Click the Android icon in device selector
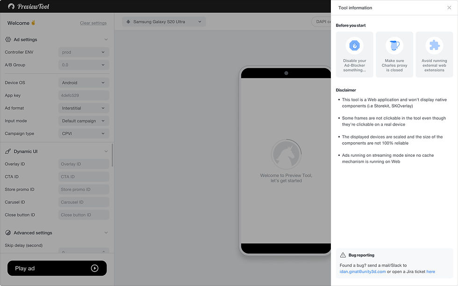Screen dimensions: 458x286 (128, 21)
